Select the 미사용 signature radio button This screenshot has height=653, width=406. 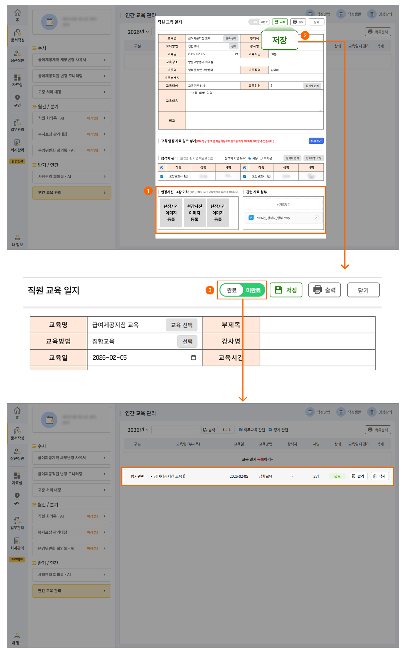tap(261, 158)
